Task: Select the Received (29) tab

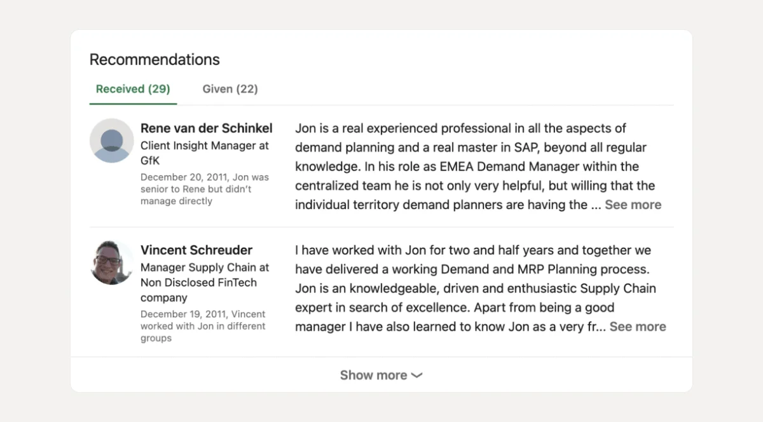Action: [x=132, y=89]
